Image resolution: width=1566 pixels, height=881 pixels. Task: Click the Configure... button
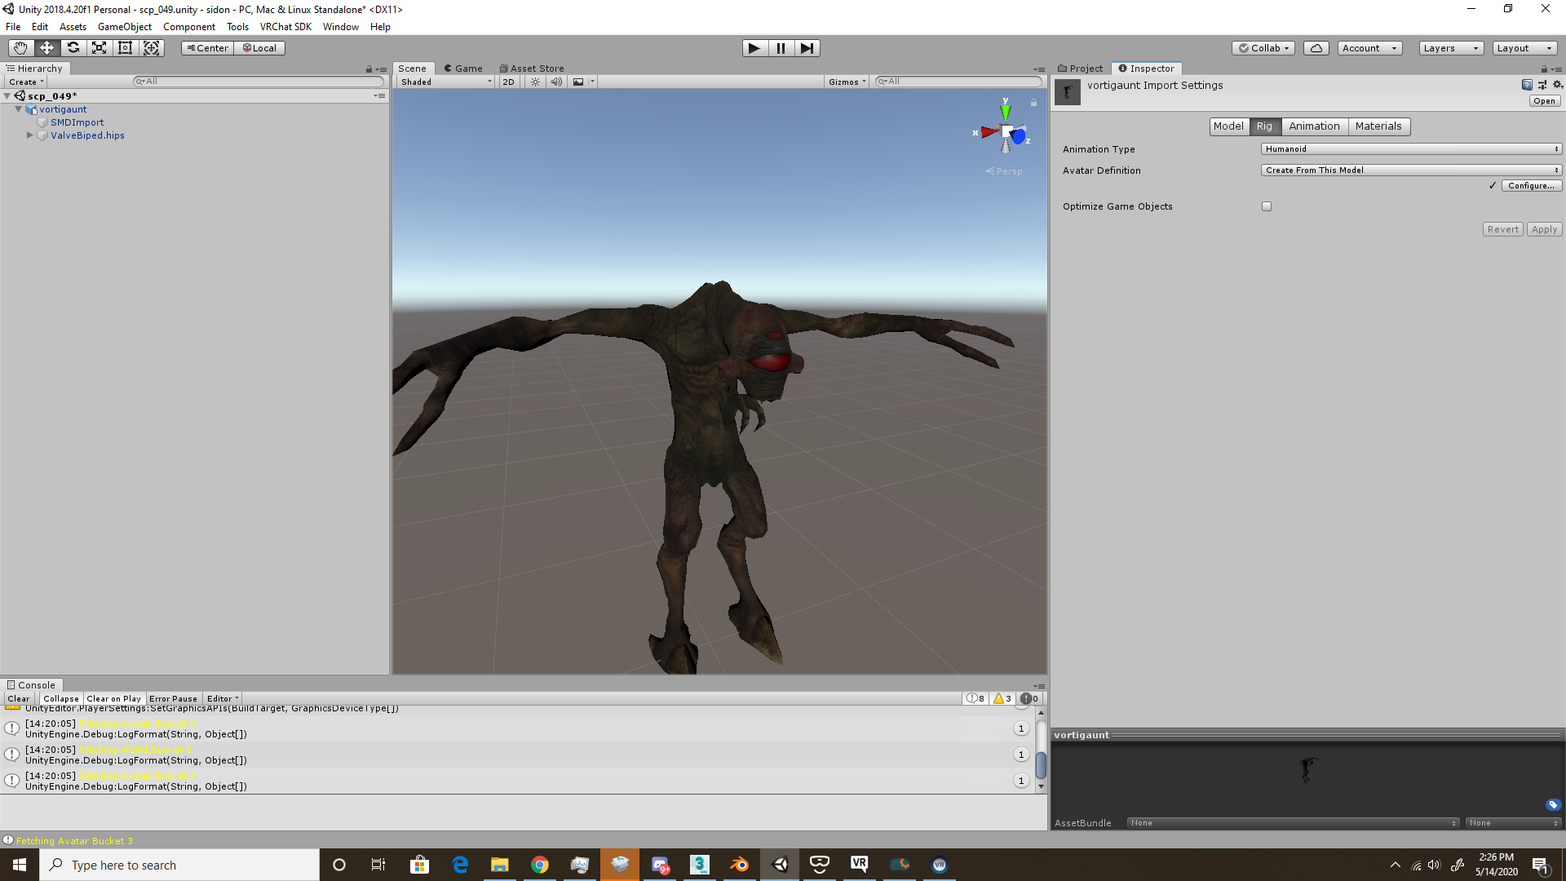click(x=1531, y=186)
